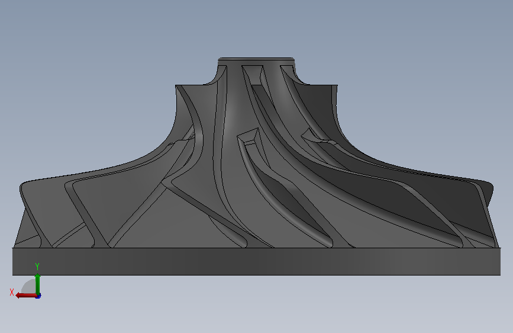Click the red X axis arrow
The height and width of the screenshot is (333, 513).
pyautogui.click(x=26, y=296)
